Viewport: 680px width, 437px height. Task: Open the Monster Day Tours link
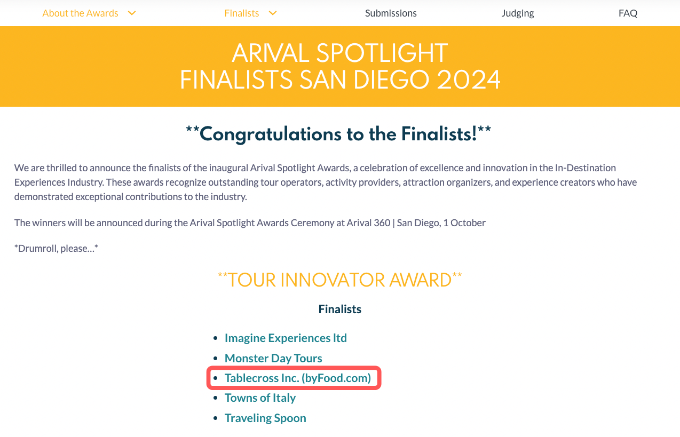[x=273, y=358]
